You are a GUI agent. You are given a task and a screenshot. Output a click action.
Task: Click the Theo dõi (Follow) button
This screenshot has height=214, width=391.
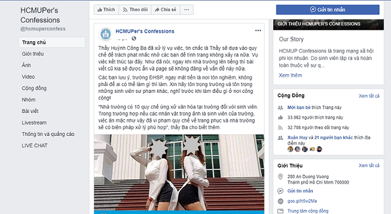pos(135,10)
